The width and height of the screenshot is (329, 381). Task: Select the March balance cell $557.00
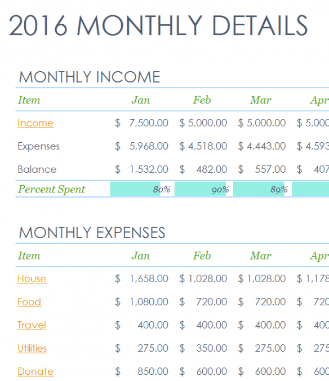(262, 169)
